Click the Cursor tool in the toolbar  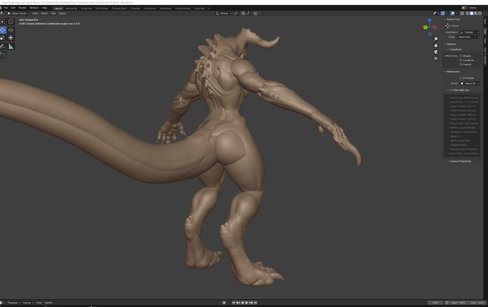pos(11,22)
